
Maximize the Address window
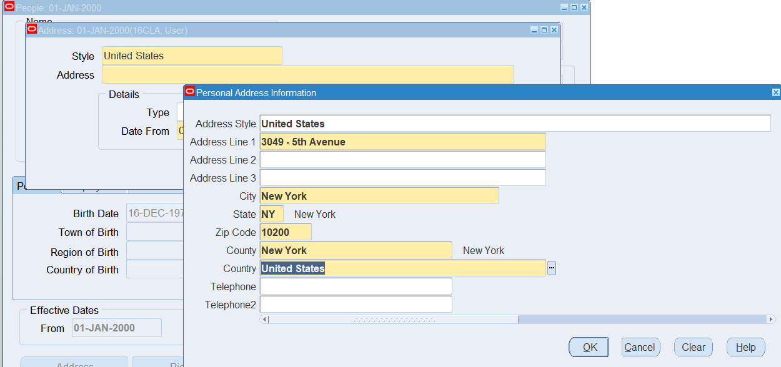544,30
